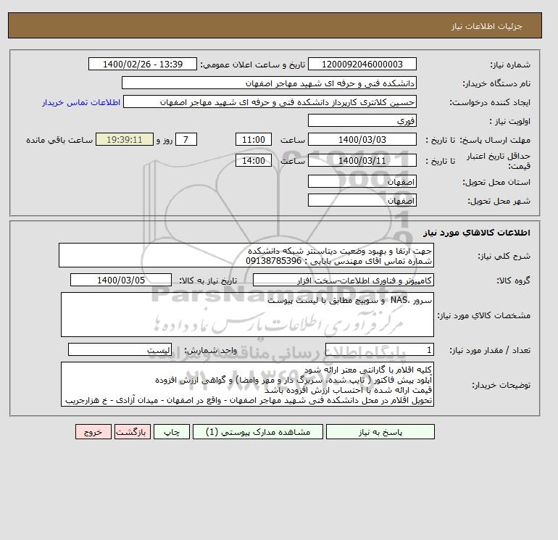This screenshot has height=540, width=558.
Task: Click the announcement date field 1400/02/26 - 13:39
Action: 142,64
